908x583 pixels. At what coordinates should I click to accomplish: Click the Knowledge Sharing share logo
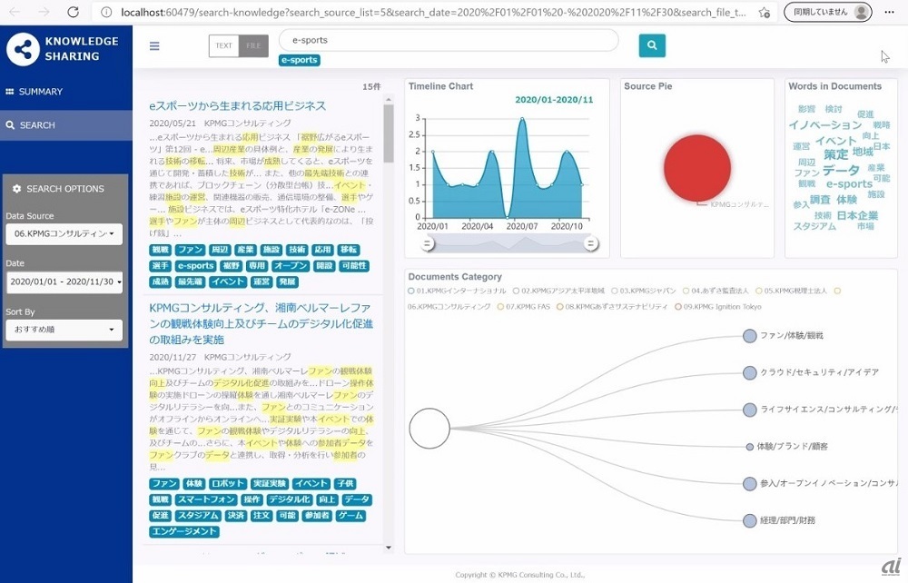tap(24, 49)
